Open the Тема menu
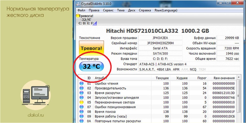Image resolution: width=246 pixels, height=123 pixels. (121, 10)
